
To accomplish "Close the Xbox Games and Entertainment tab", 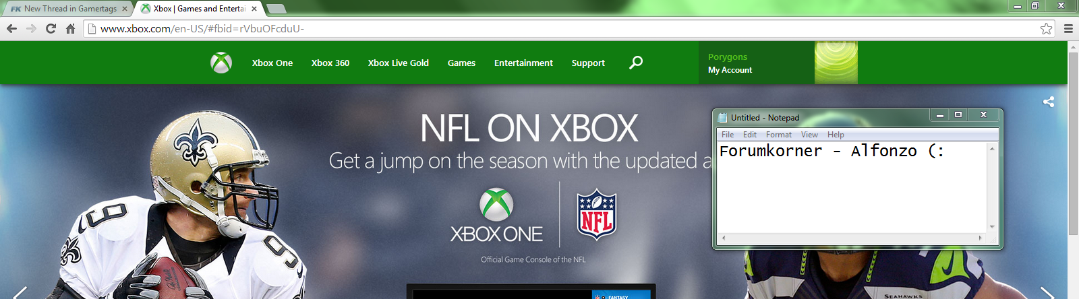I will pos(254,9).
